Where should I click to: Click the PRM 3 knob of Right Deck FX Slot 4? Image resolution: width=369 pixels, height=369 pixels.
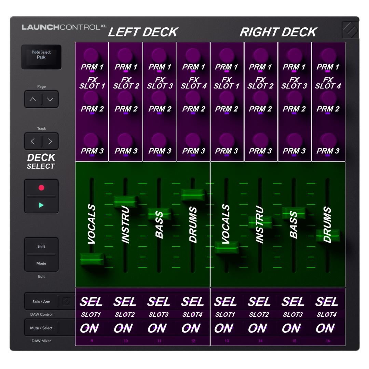point(328,140)
